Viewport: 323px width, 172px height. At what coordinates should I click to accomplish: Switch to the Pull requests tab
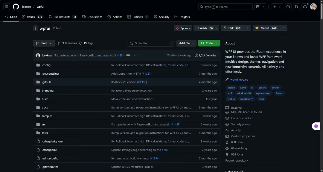(63, 17)
